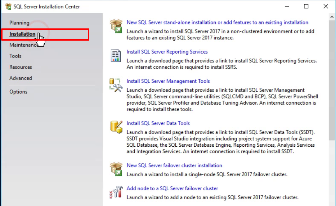Click the text "required to install these tools."

tap(160, 109)
